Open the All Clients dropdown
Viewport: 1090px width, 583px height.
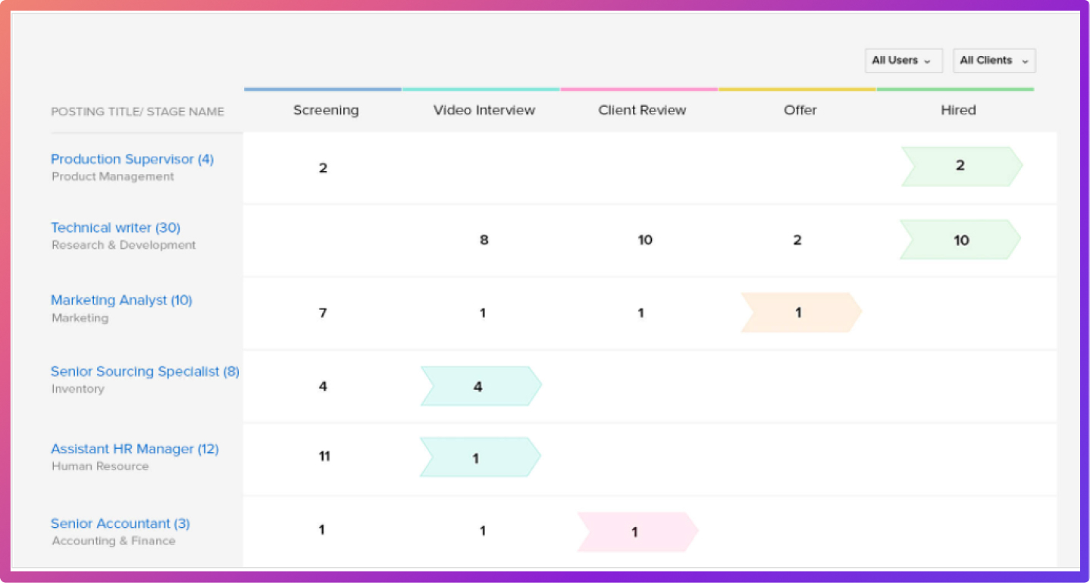pos(994,61)
